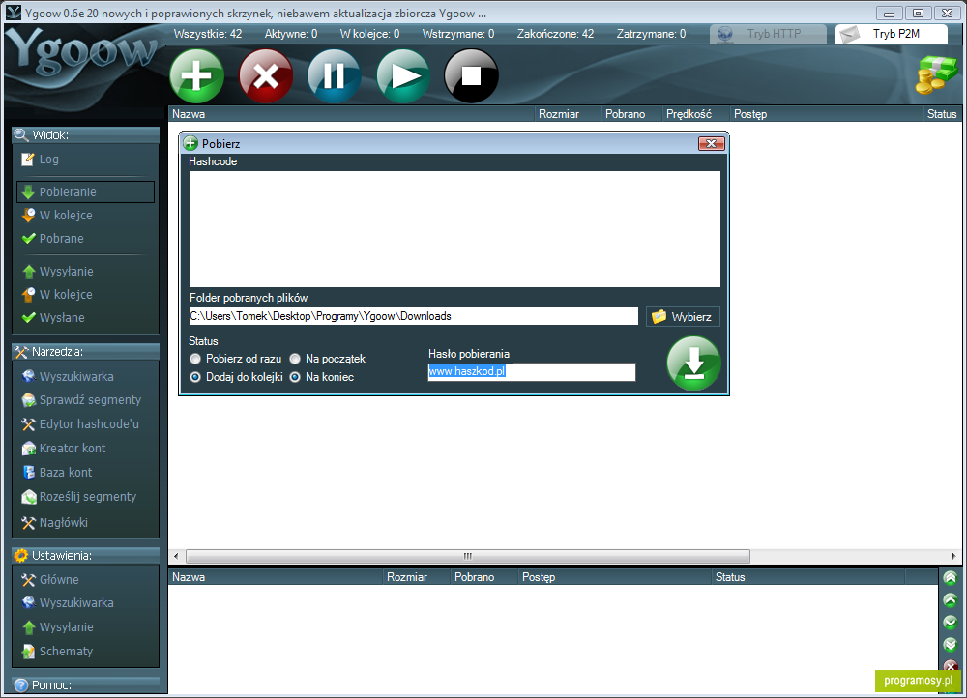Open Sprawdź segmenty tool

(81, 400)
